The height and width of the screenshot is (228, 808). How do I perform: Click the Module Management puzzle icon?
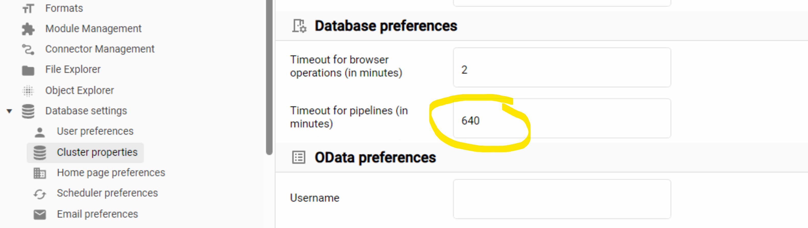[28, 29]
